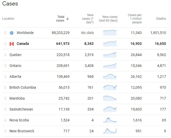The height and width of the screenshot is (138, 171).
Task: Click the Location column header
Action: tap(8, 19)
